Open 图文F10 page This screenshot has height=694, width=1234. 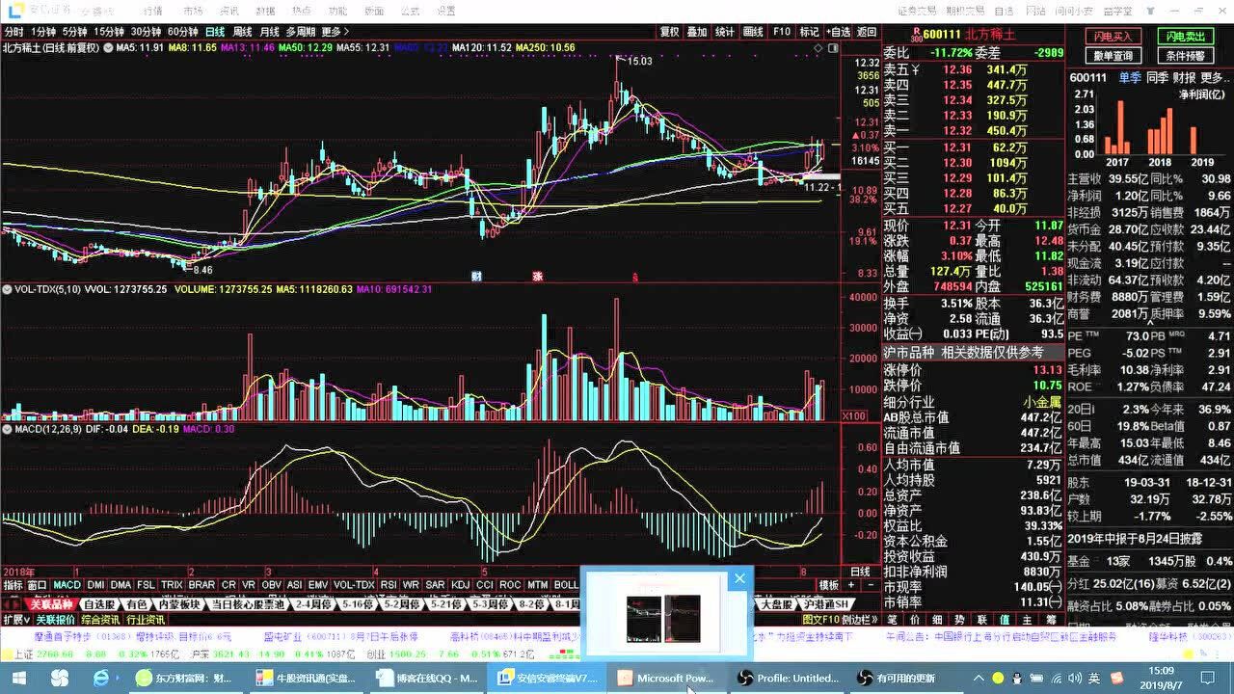pos(821,620)
